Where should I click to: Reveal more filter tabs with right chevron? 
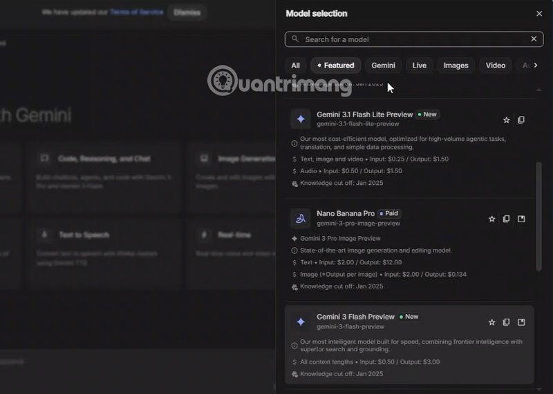(x=536, y=65)
